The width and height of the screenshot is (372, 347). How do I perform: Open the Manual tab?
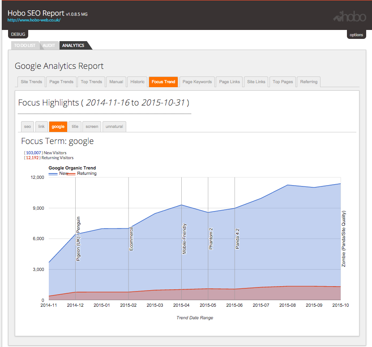click(x=116, y=82)
